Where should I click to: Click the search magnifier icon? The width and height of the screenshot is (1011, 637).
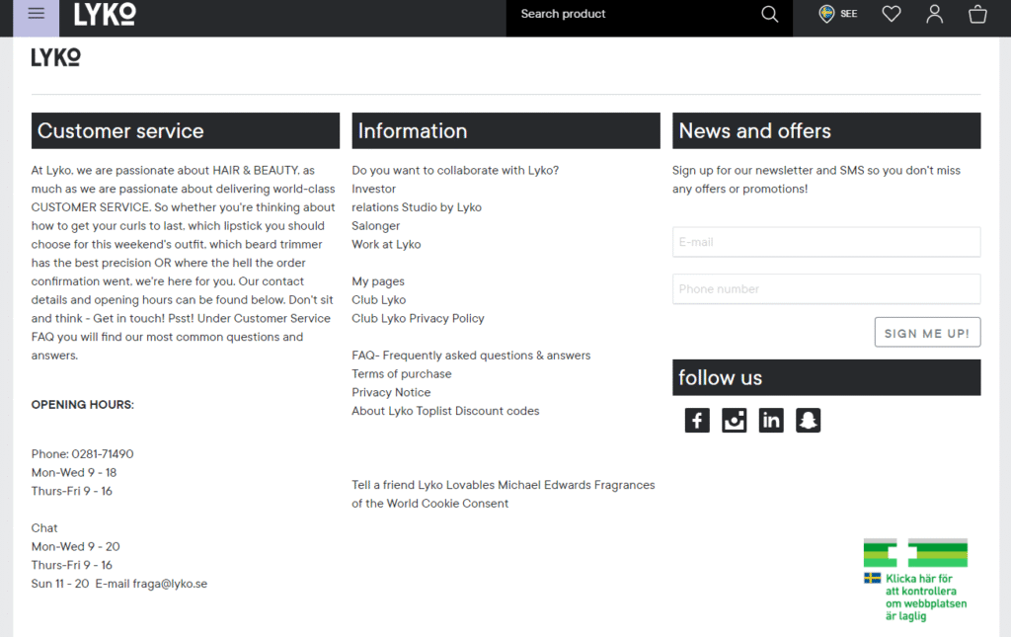pos(769,14)
